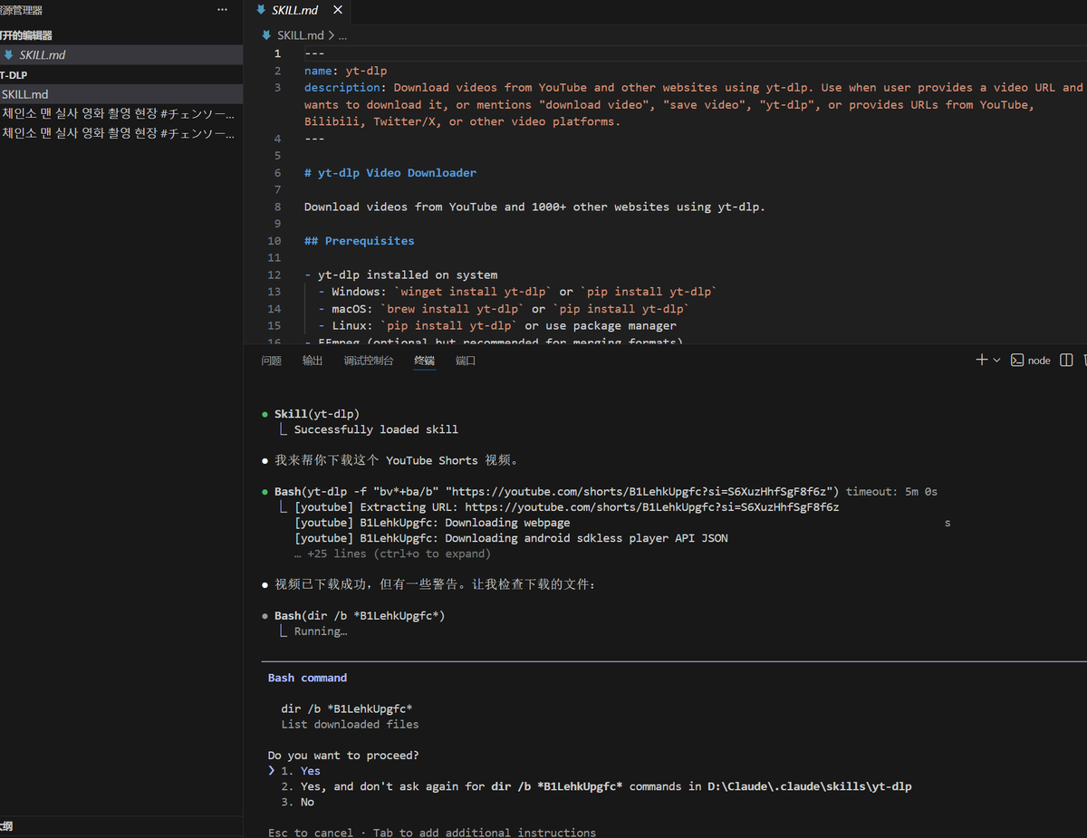Choose option 3. No in the prompt

pos(298,802)
